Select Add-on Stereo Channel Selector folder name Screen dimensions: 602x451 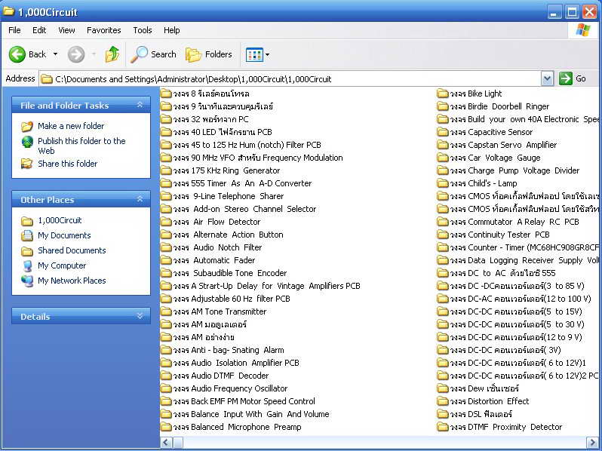tap(244, 209)
